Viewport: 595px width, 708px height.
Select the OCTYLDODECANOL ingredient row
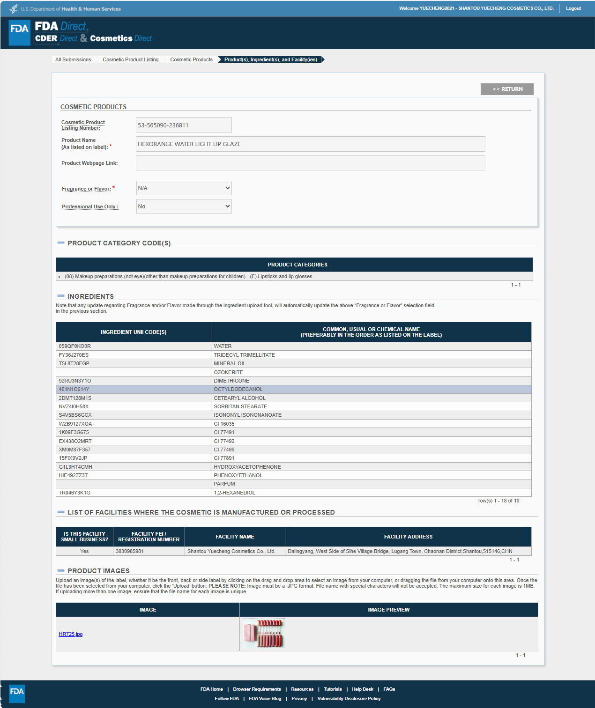(293, 389)
